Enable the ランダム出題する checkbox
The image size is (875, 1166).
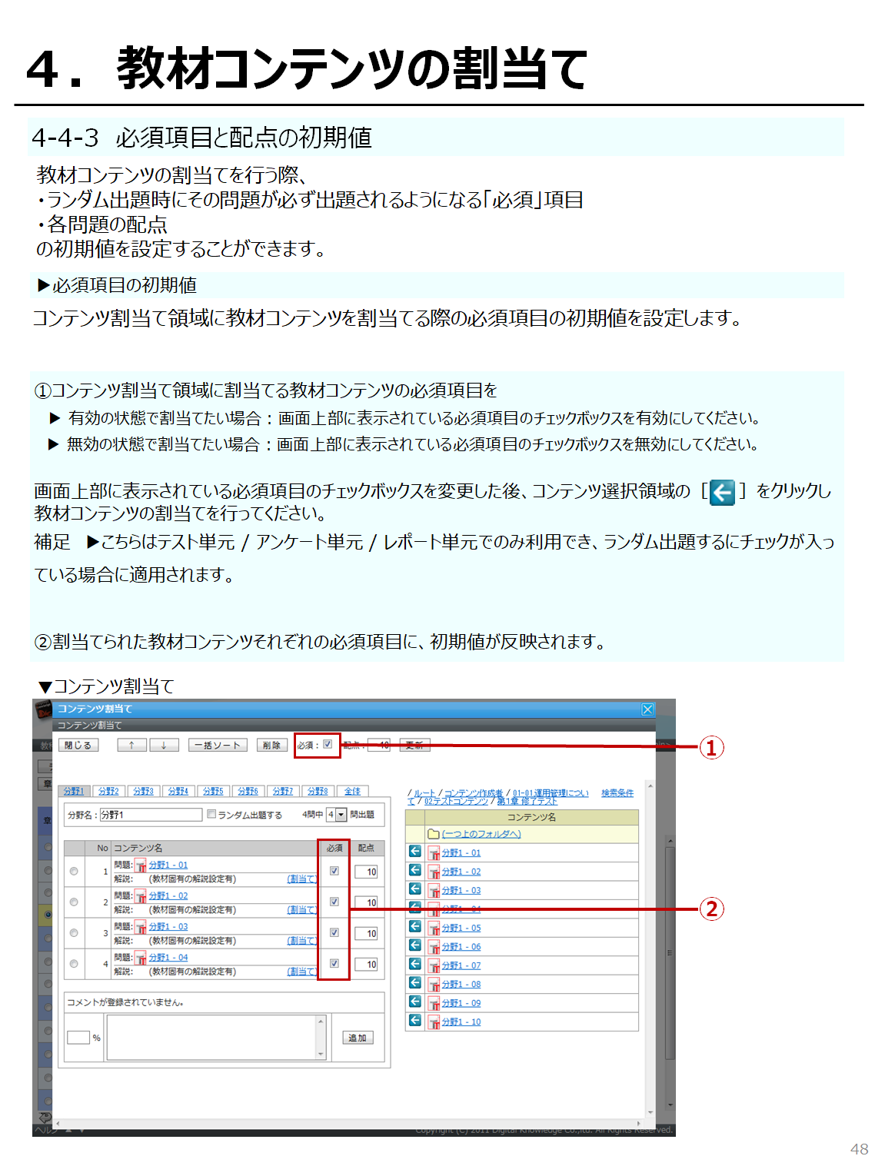211,814
